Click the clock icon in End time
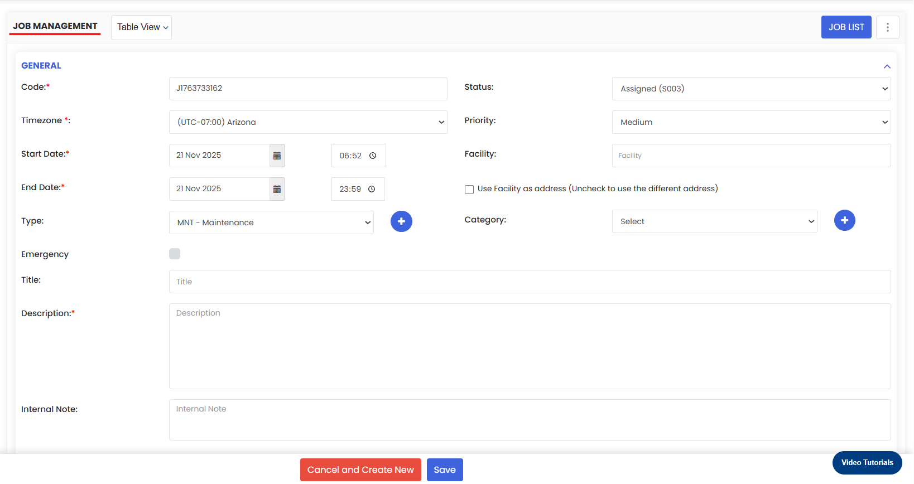Viewport: 914px width, 484px height. (x=372, y=189)
